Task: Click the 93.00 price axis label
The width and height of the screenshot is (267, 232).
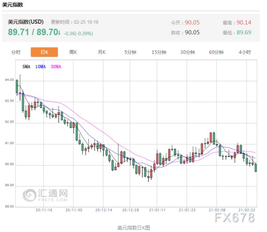Action: [9, 101]
